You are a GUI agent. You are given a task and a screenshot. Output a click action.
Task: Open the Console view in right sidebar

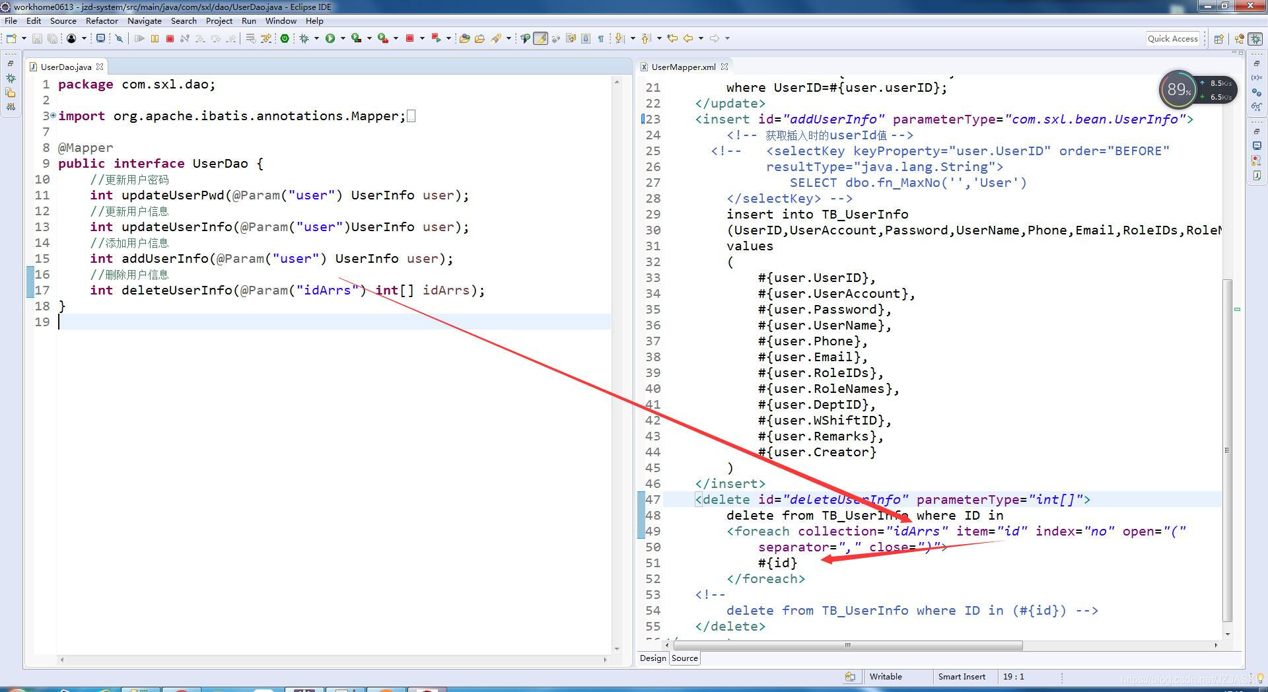pyautogui.click(x=1257, y=146)
